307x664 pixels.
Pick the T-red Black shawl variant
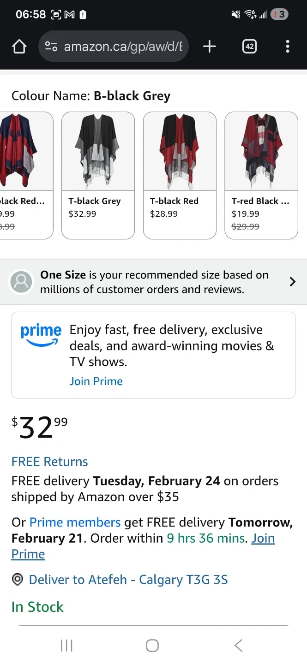[x=261, y=175]
